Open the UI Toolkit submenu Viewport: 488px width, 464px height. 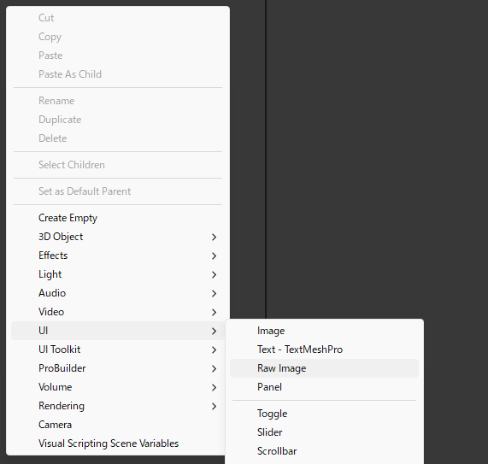[x=118, y=349]
